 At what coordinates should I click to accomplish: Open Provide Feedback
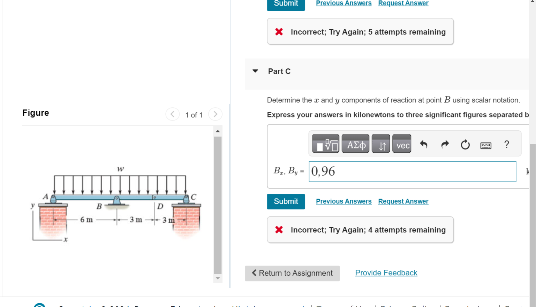[x=386, y=273]
